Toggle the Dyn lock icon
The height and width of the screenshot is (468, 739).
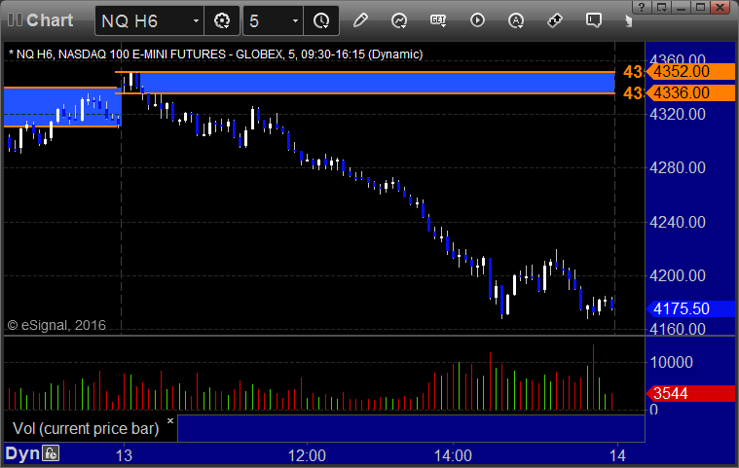point(51,453)
